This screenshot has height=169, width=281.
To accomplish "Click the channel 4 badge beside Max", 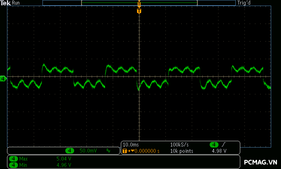I will coord(13,159).
